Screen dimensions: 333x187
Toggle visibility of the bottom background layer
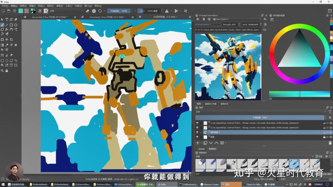tap(197, 137)
